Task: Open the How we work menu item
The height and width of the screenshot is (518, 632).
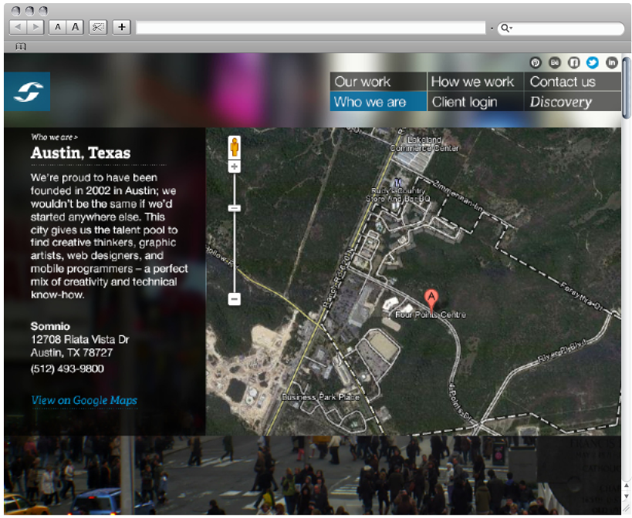Action: tap(475, 82)
